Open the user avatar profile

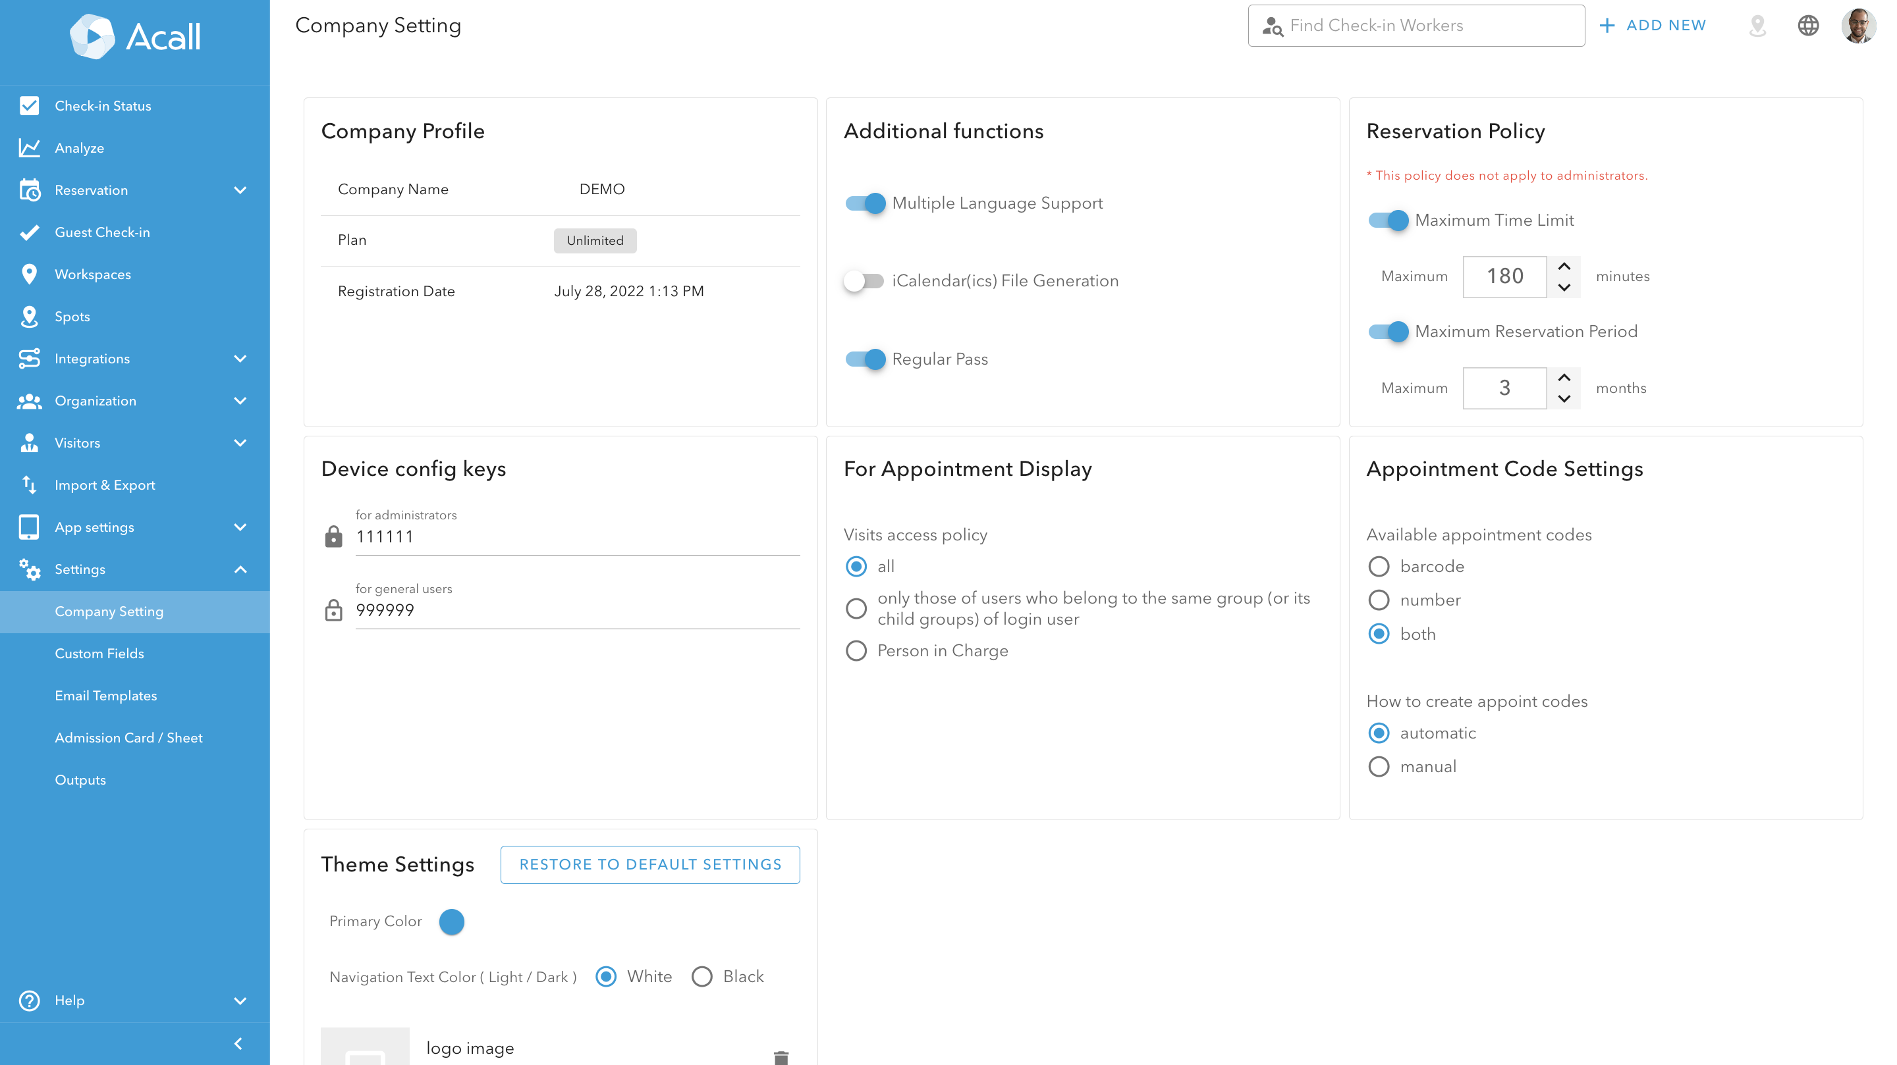1859,26
